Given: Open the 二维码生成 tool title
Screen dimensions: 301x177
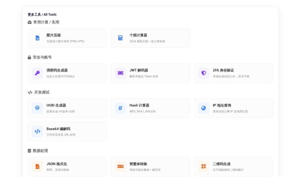Looking at the screenshot, I should click(x=222, y=164).
